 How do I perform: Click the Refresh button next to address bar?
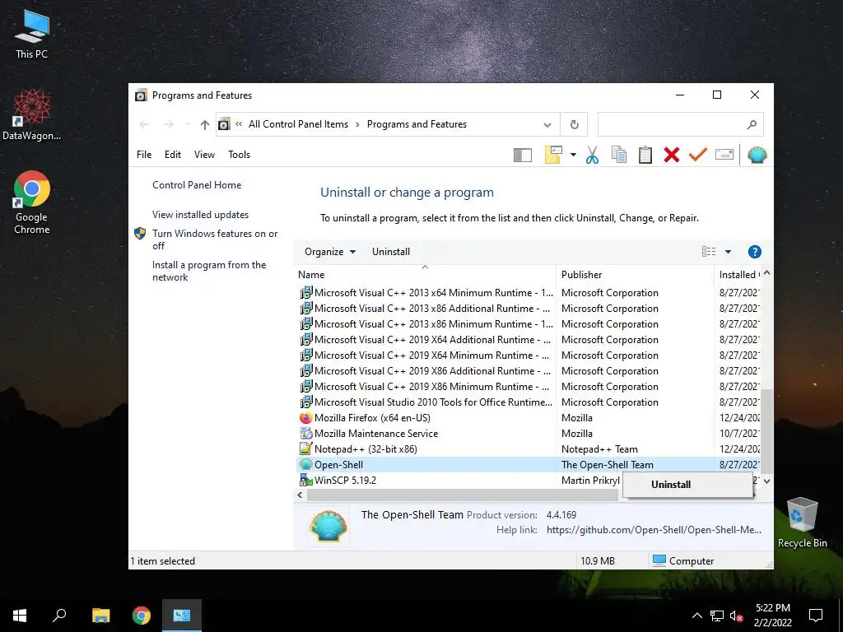[574, 125]
